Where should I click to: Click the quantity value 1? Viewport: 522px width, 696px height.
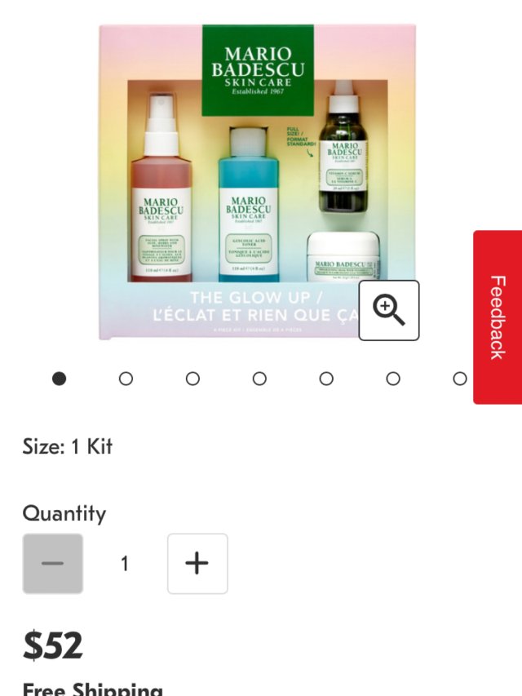click(x=125, y=564)
